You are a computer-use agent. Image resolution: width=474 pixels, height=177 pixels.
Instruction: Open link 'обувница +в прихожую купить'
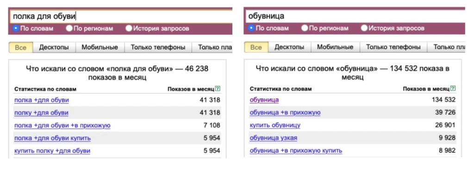[296, 151]
